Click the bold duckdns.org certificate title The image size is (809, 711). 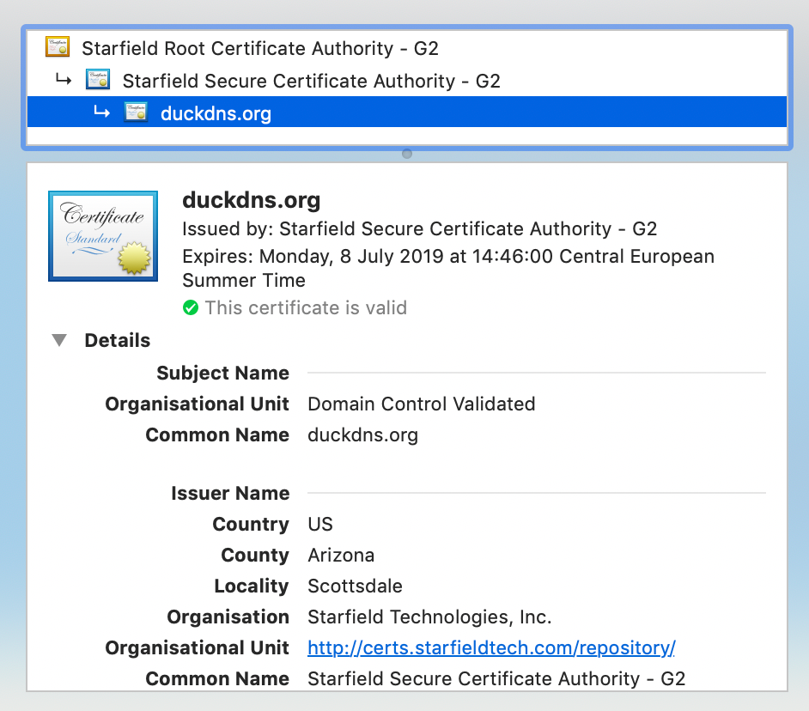[x=251, y=201]
